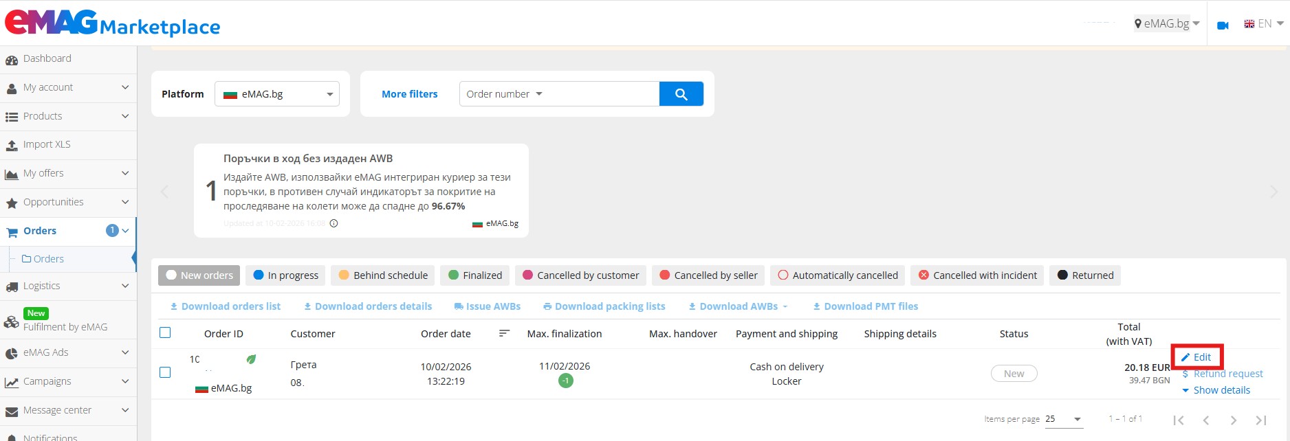Expand the Opportunities submenu chevron
The height and width of the screenshot is (441, 1290).
click(125, 202)
